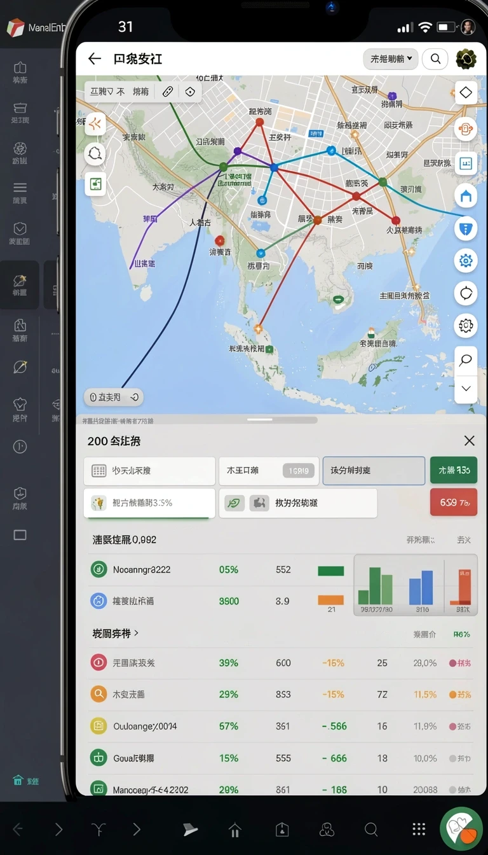
Task: Tap the red 659 button
Action: coord(454,503)
